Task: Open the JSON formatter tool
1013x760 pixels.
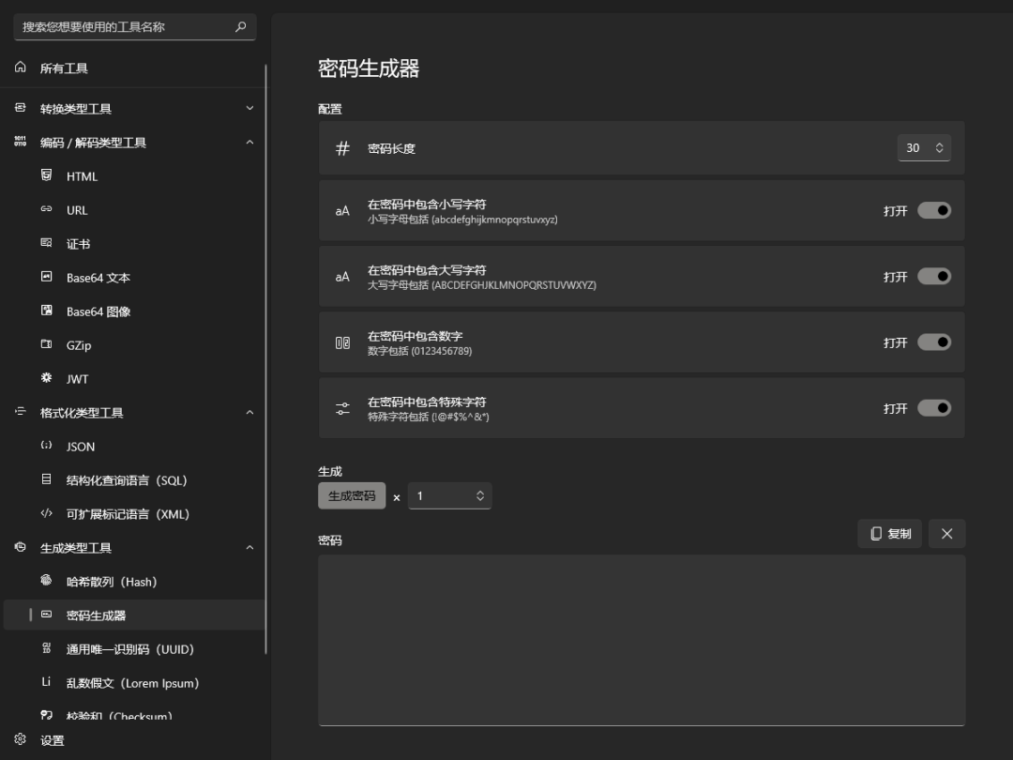Action: pos(81,447)
